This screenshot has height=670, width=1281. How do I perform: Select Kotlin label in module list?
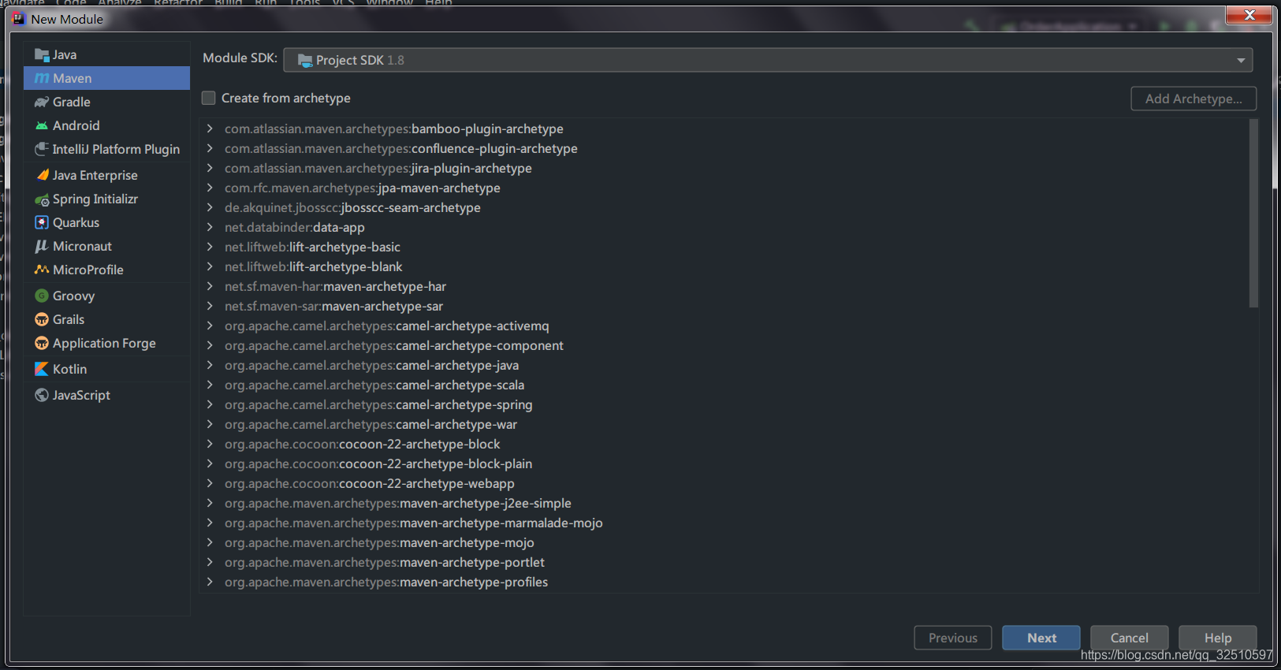click(x=70, y=369)
